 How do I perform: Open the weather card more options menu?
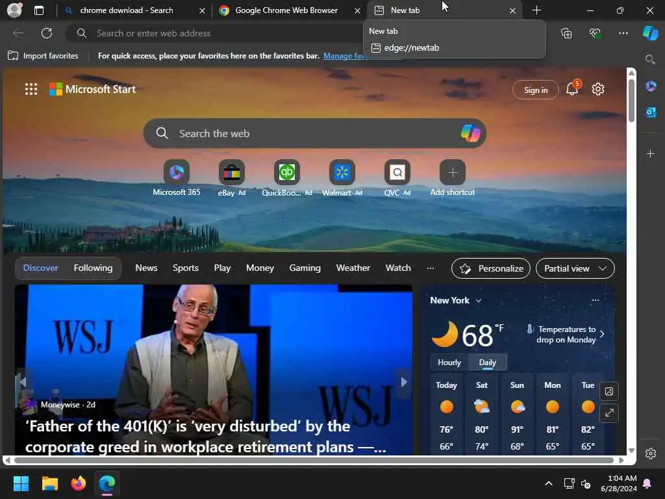[x=596, y=300]
